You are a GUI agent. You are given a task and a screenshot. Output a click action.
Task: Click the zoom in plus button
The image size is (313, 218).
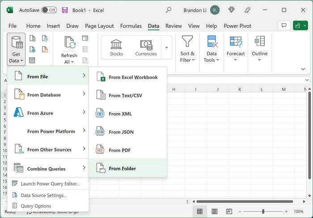[x=286, y=211]
